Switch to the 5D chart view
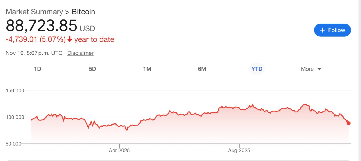Viewport: 361px width, 161px height. tap(92, 69)
